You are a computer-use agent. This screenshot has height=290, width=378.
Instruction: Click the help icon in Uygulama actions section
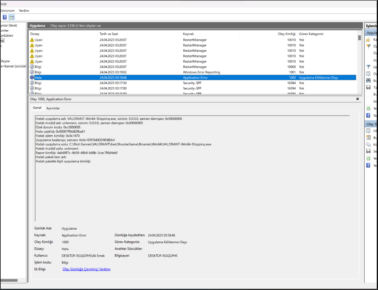pos(368,115)
